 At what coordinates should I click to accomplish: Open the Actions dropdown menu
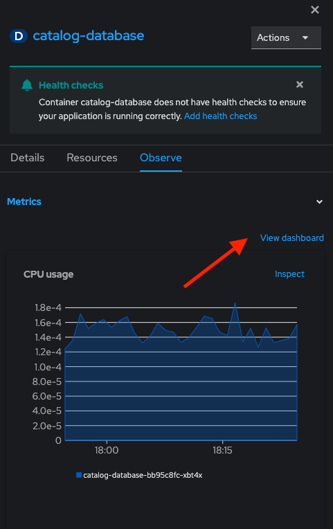coord(286,38)
